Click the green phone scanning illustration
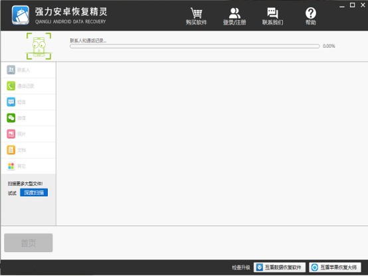Image resolution: width=368 pixels, height=276 pixels. (39, 46)
